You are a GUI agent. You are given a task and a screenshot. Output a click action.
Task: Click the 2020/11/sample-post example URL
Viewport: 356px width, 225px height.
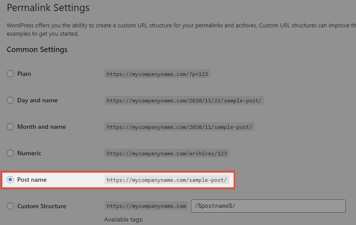[x=179, y=127]
